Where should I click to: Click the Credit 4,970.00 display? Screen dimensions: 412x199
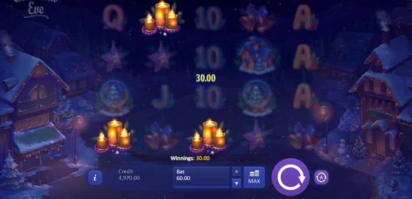129,175
